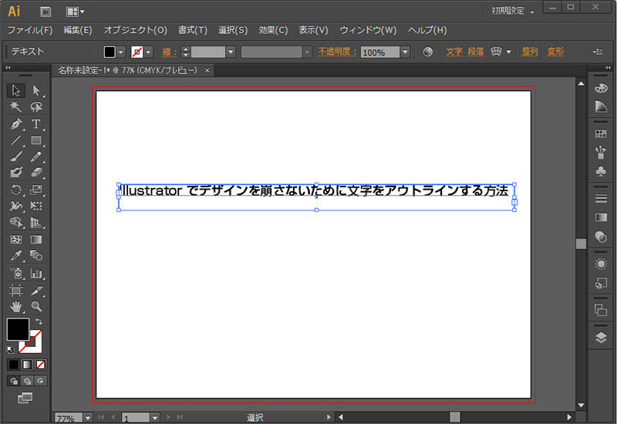
Task: Activate the Hand tool
Action: (x=16, y=307)
